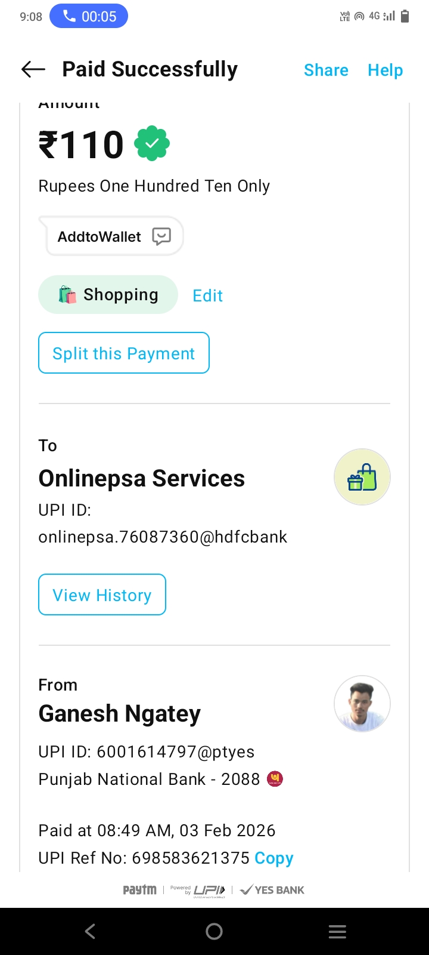Open the recent apps menu button
429x955 pixels.
click(x=337, y=931)
